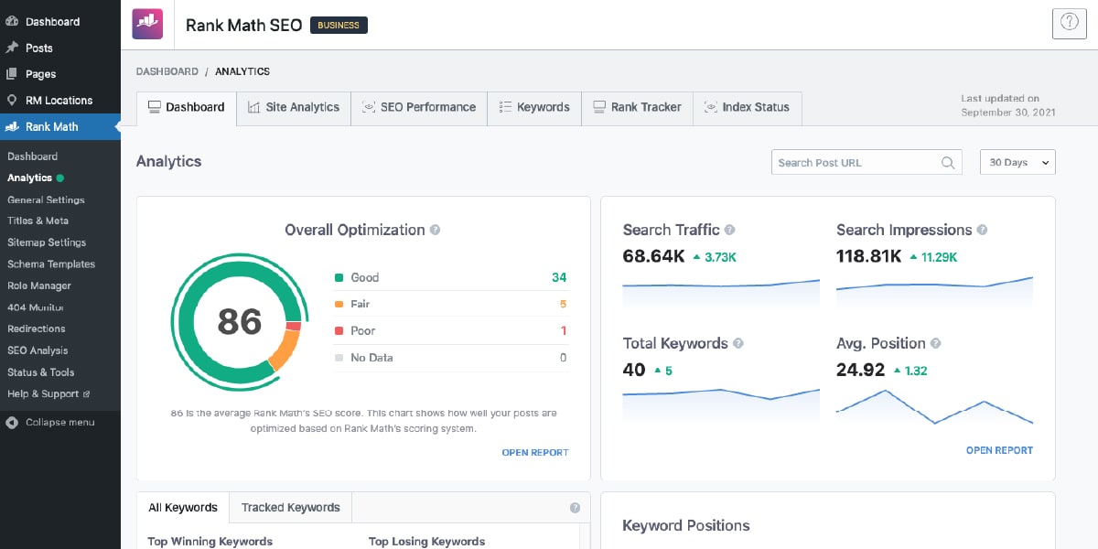Click the Dashboard gauge icon in WordPress sidebar
Viewport: 1098px width, 549px height.
coord(12,21)
